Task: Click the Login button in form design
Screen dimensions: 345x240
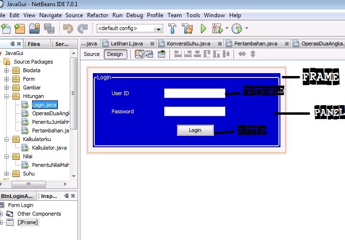Action: pos(195,131)
